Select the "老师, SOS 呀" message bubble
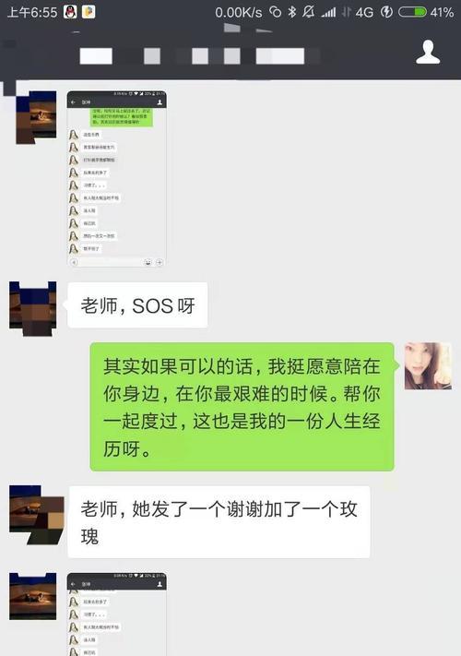Viewport: 461px width, 656px height. (x=137, y=305)
